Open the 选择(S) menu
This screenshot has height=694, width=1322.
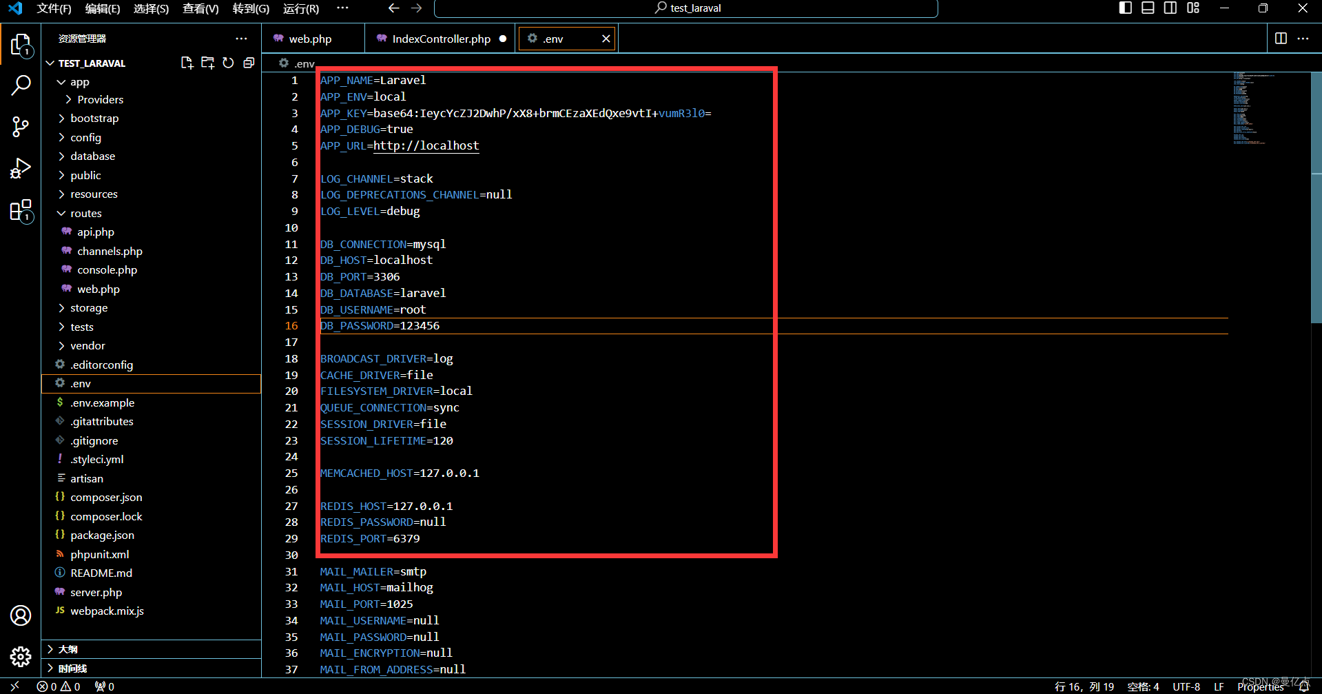(x=151, y=8)
